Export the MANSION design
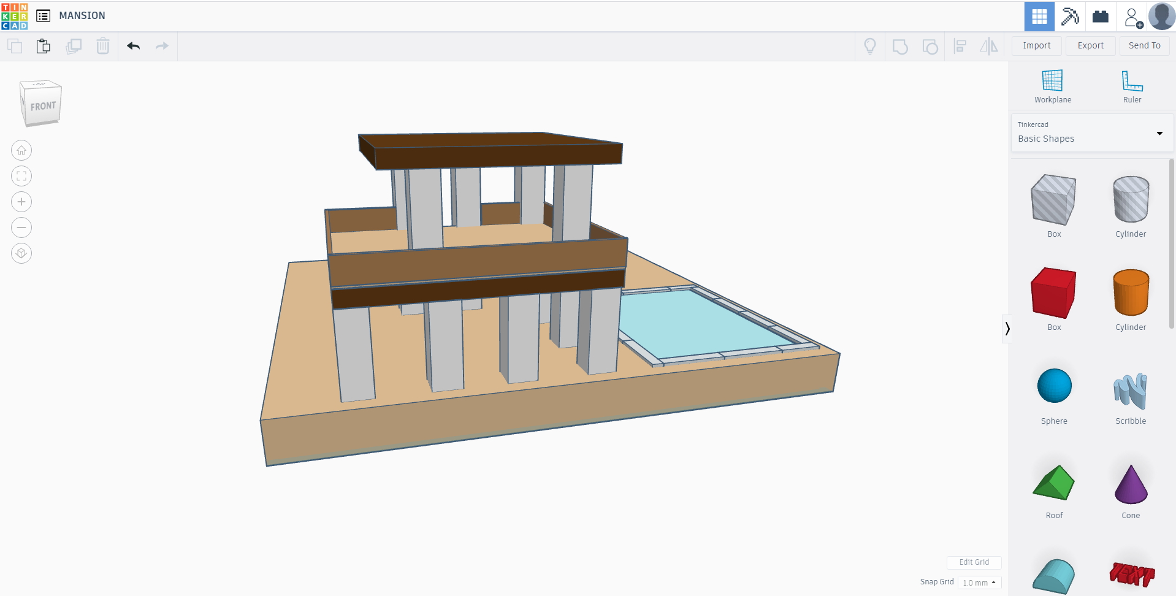This screenshot has height=596, width=1176. [1090, 45]
